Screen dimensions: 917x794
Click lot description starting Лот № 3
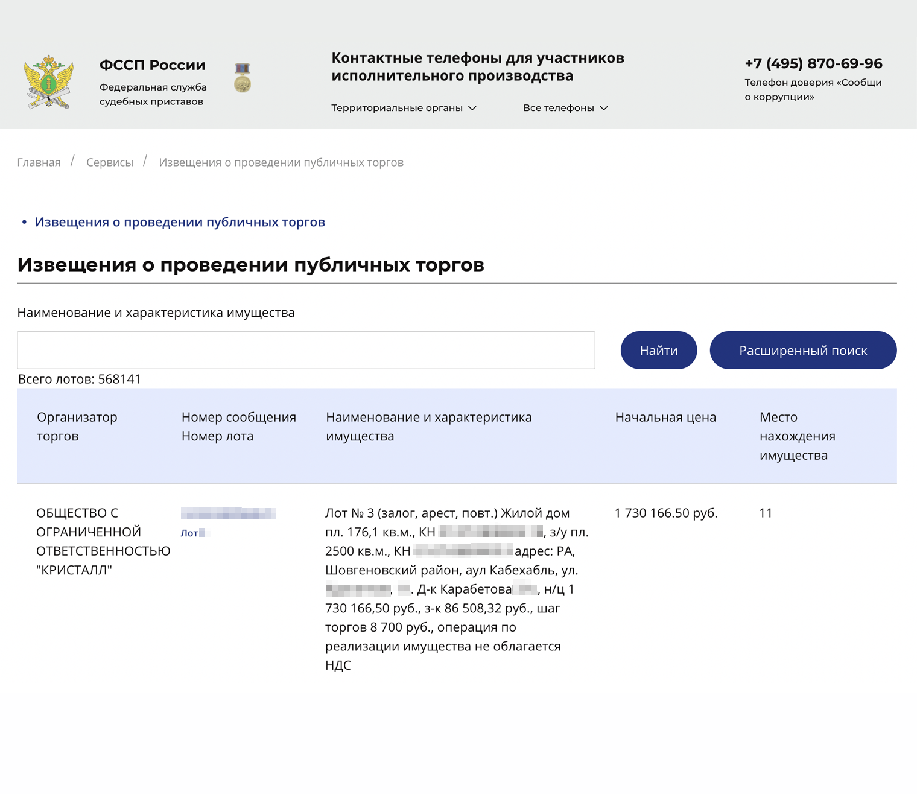(x=457, y=589)
